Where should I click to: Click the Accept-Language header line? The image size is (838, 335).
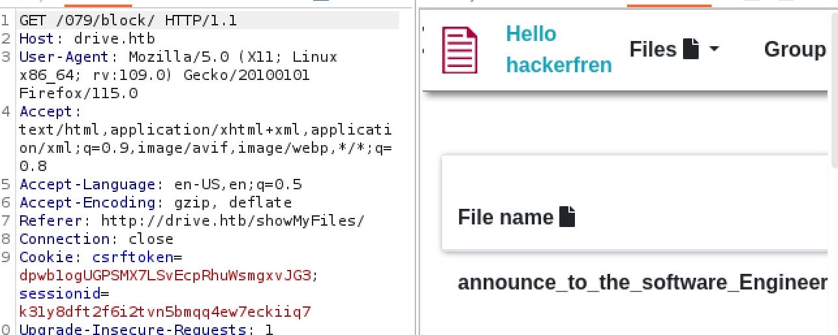click(160, 184)
